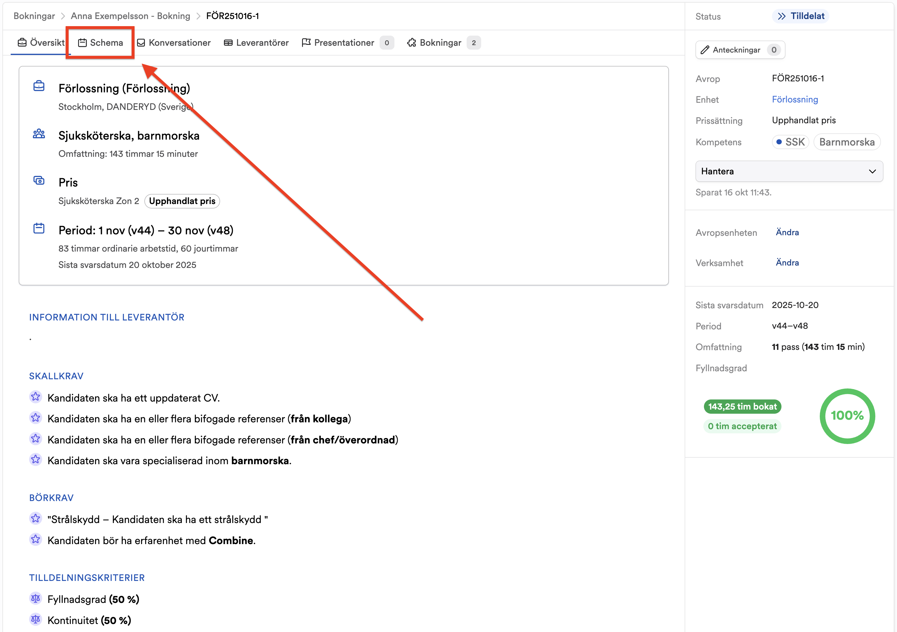897x632 pixels.
Task: Click the Bokningar tab puzzle icon
Action: click(411, 42)
